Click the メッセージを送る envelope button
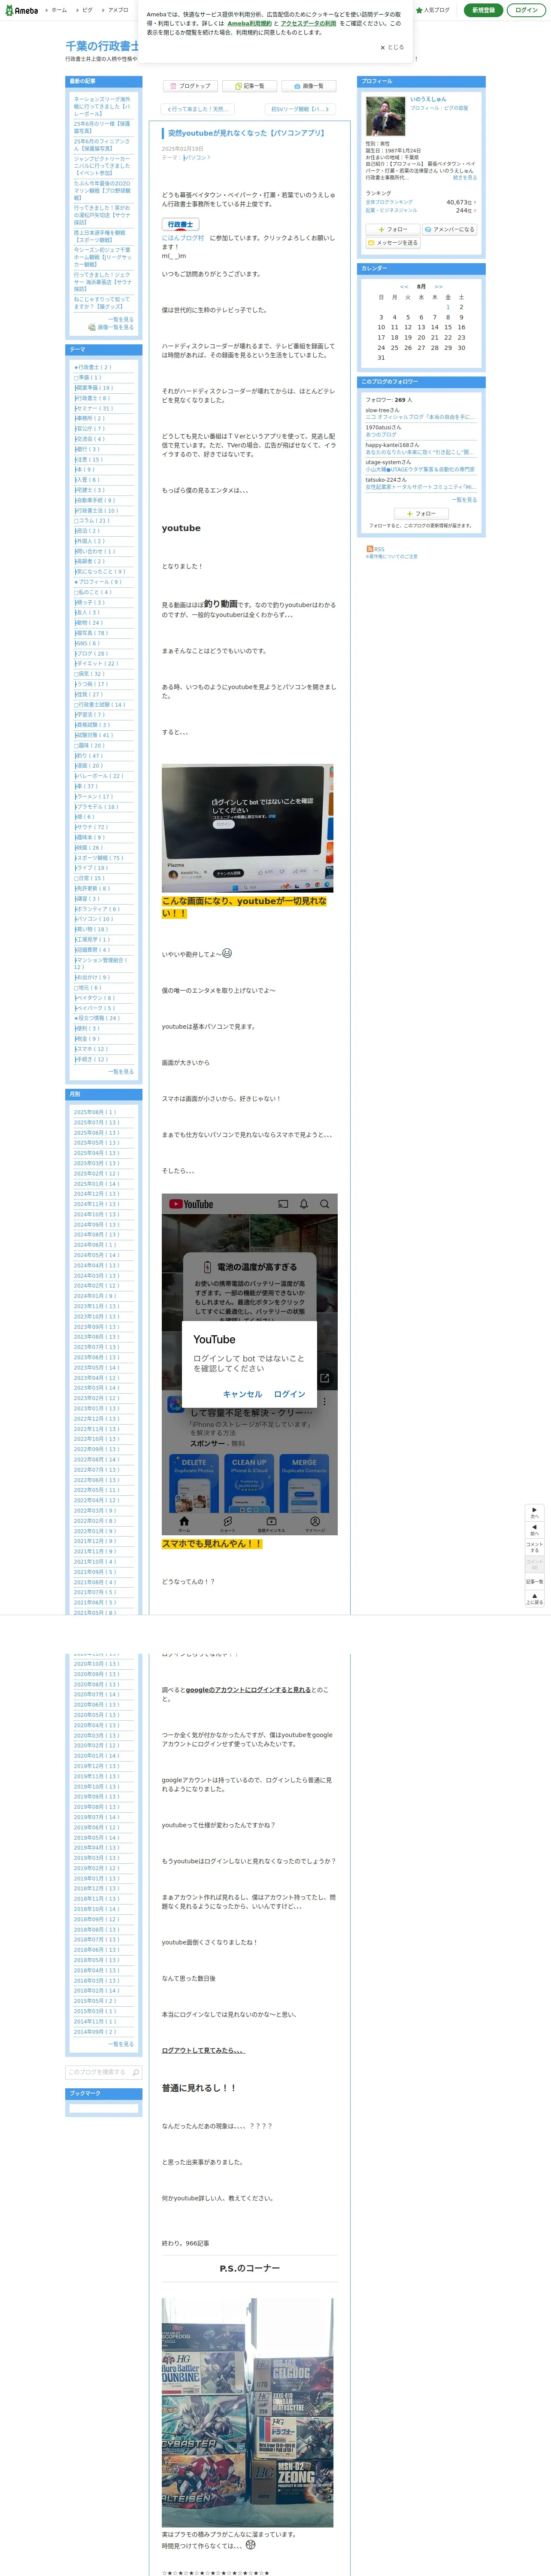The height and width of the screenshot is (2576, 551). click(x=393, y=243)
